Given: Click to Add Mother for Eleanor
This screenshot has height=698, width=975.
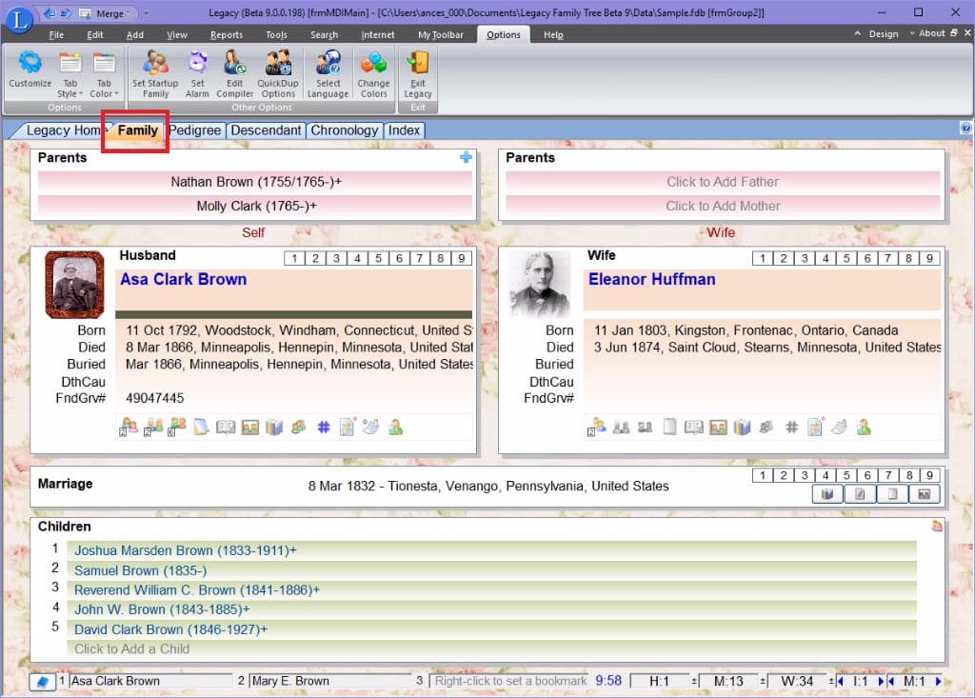Looking at the screenshot, I should 722,206.
